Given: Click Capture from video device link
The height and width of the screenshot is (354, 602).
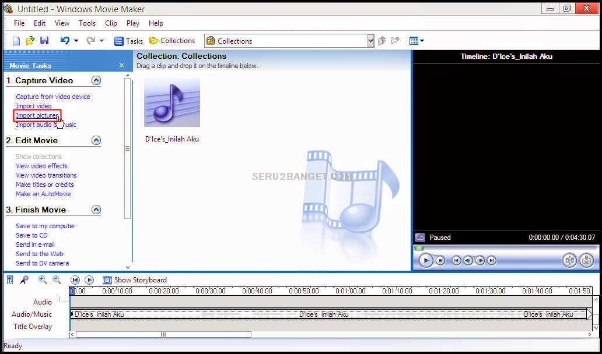Looking at the screenshot, I should click(53, 97).
